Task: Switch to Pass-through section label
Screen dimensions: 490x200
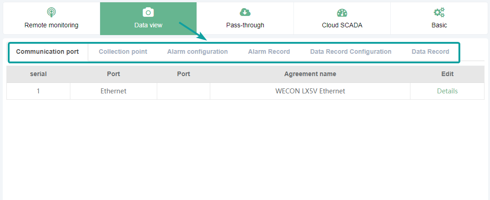Action: 245,25
